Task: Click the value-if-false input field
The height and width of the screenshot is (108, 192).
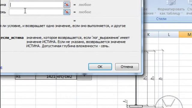Action: tap(36, 12)
